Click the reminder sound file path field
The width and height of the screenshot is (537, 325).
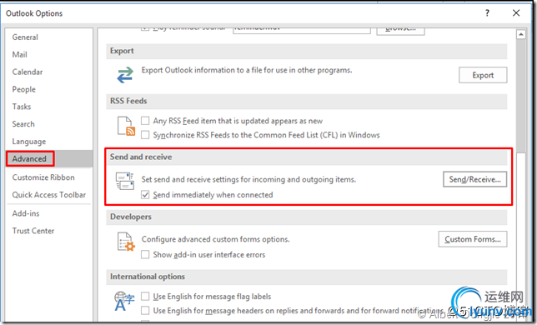[x=301, y=30]
